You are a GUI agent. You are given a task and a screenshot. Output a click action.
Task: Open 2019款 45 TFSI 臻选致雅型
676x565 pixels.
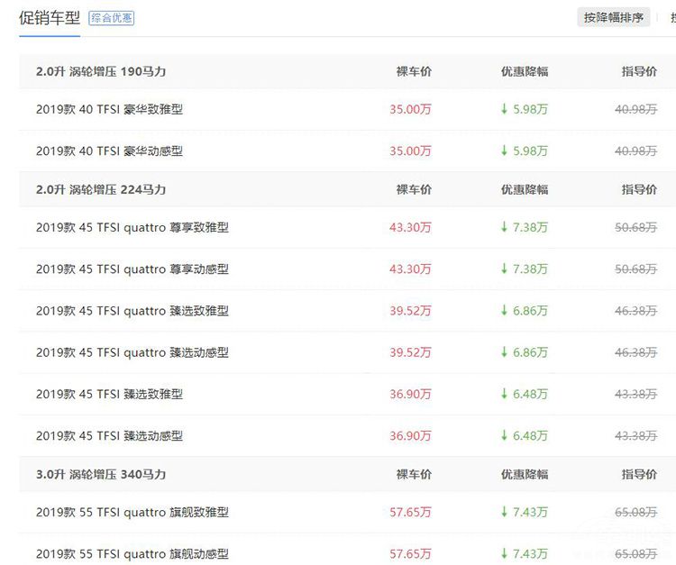click(x=109, y=395)
